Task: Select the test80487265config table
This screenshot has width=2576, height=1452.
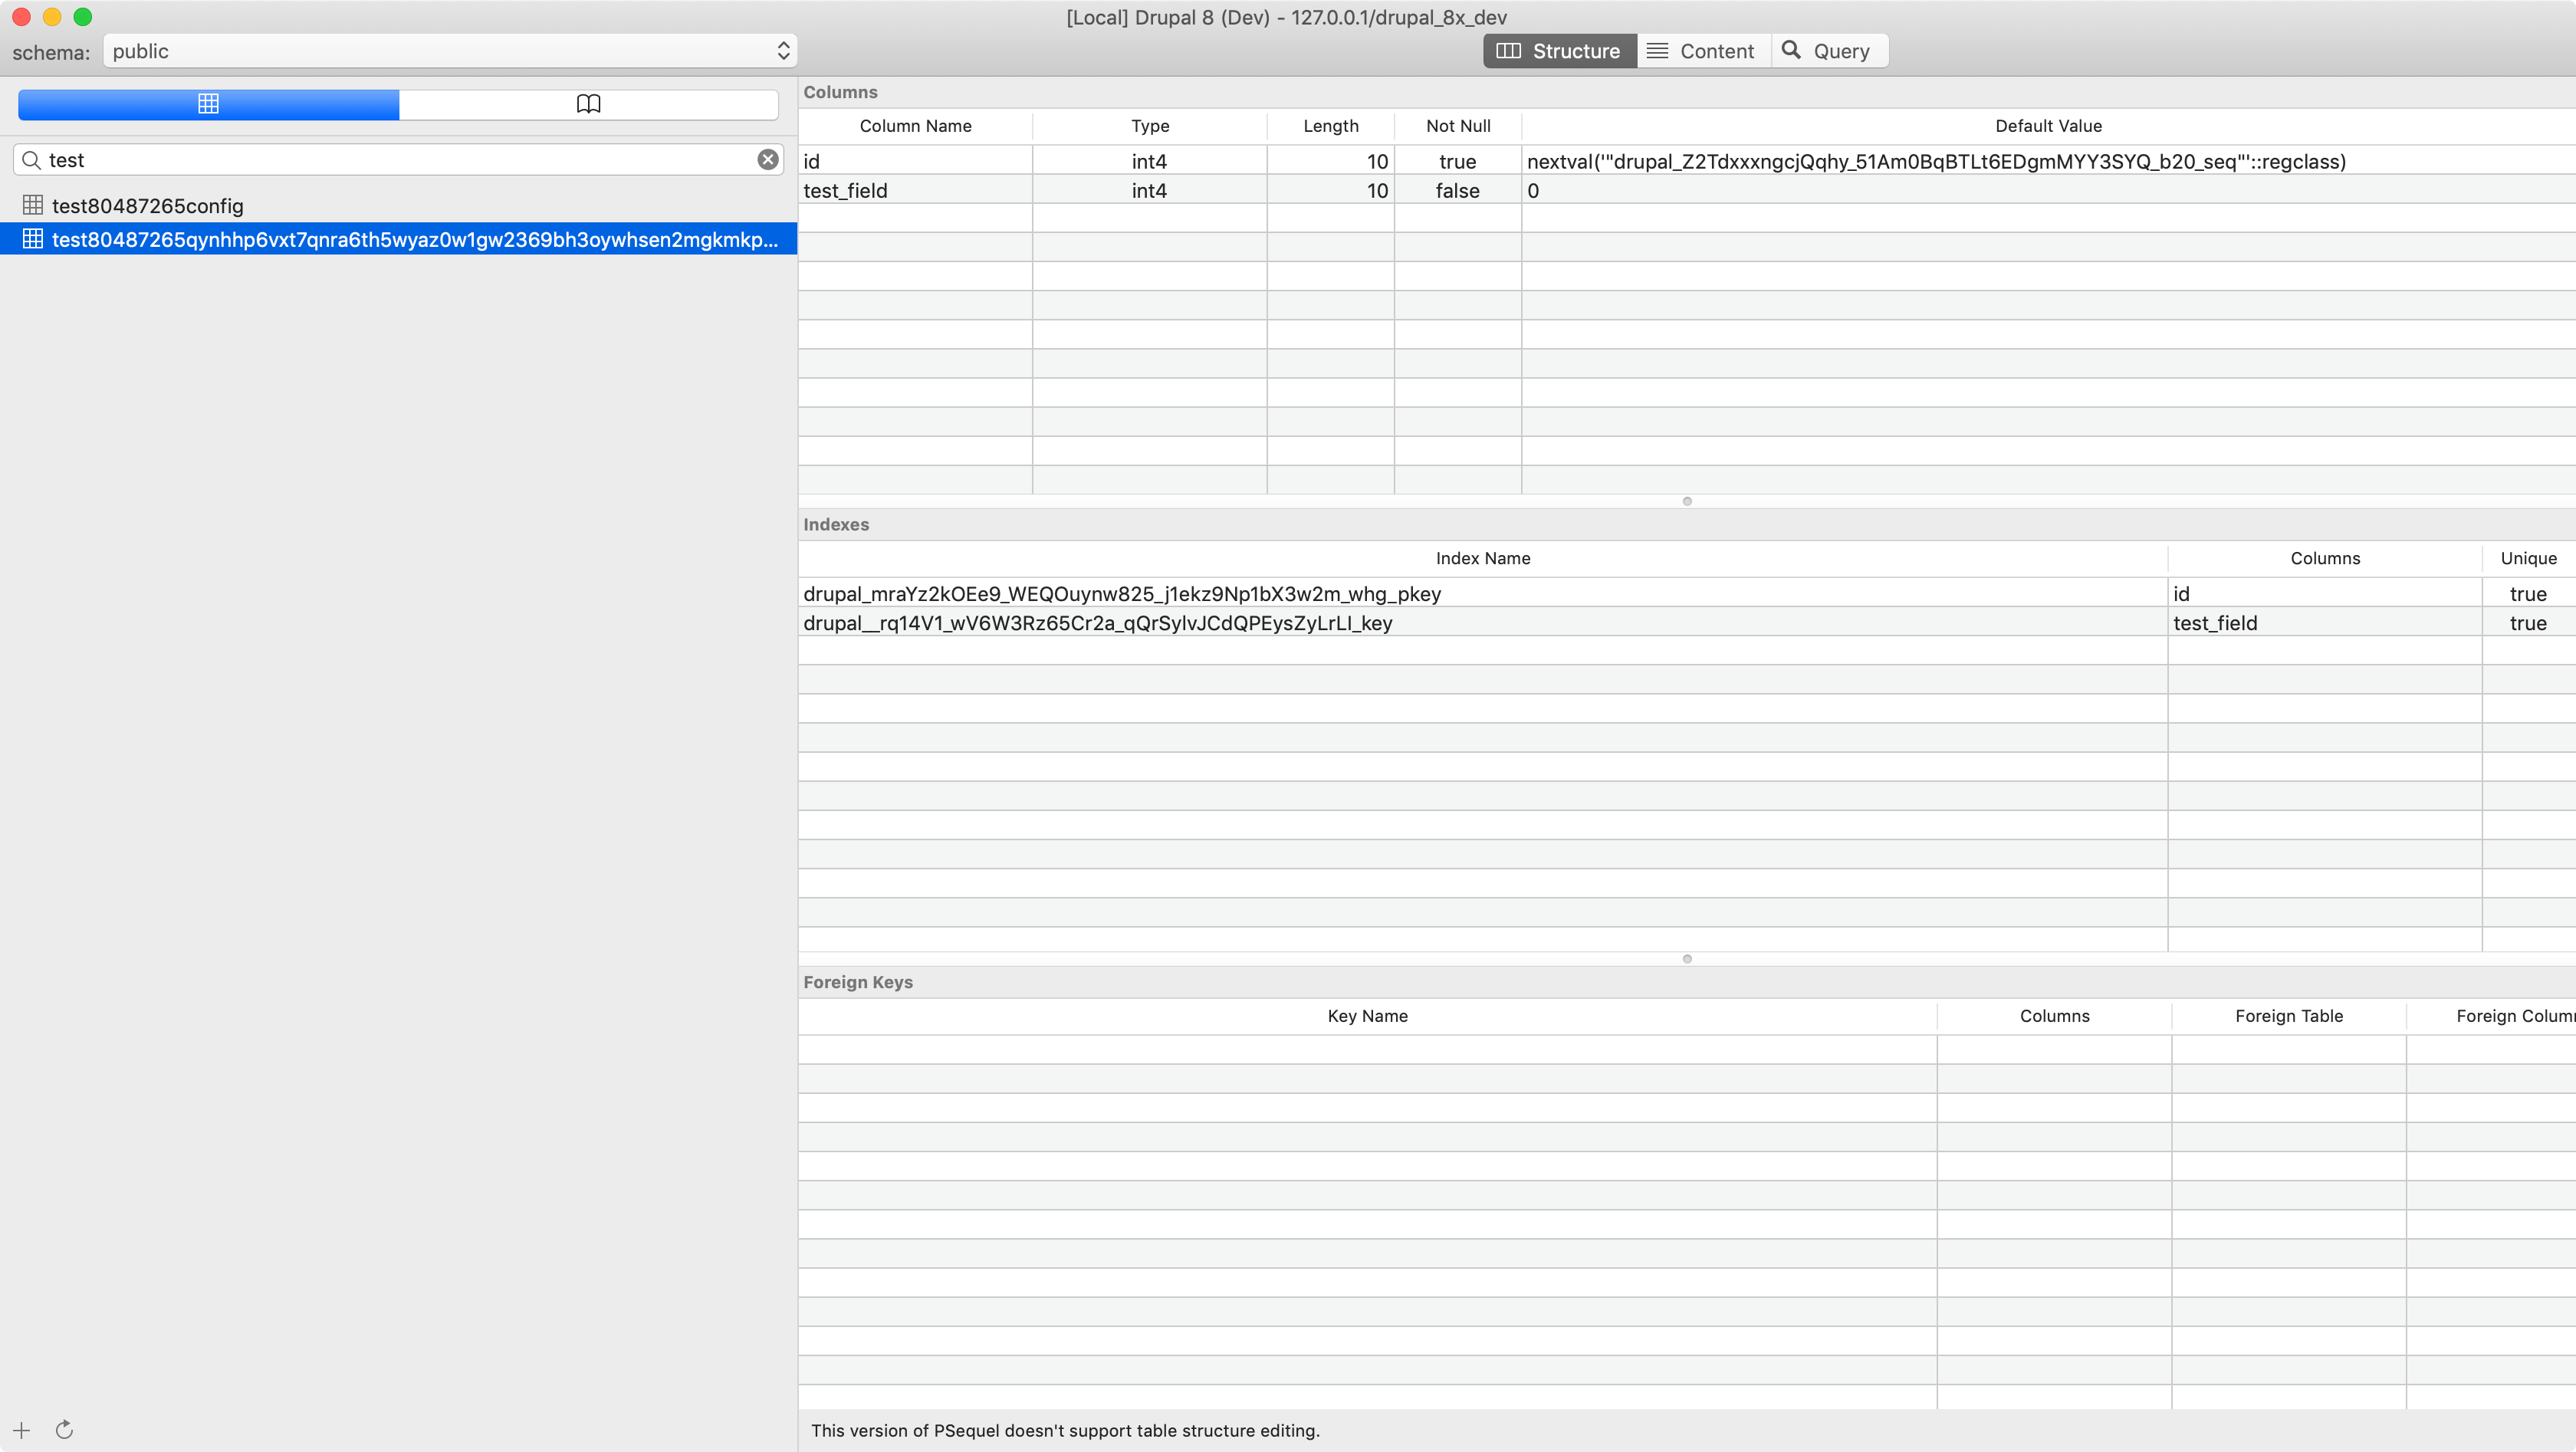Action: tap(398, 205)
